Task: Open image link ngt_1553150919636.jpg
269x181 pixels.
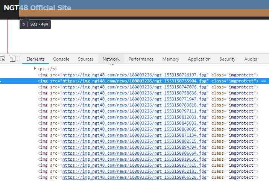Action: 134,159
